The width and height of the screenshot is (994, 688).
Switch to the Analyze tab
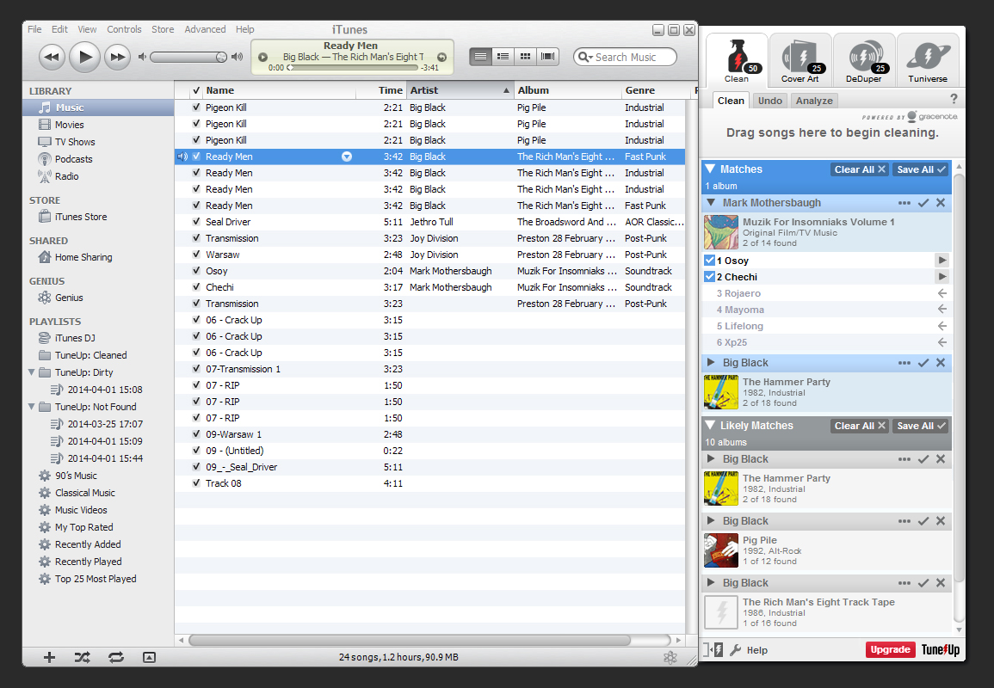tap(814, 101)
